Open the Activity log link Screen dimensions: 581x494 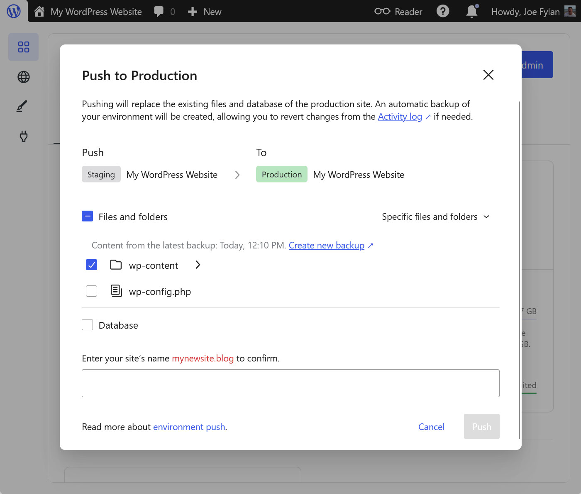[400, 116]
